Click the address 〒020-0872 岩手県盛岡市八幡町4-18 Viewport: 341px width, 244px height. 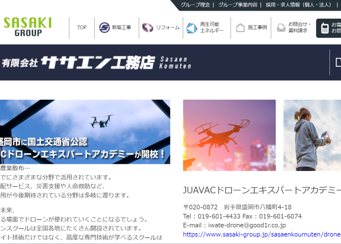point(237,207)
